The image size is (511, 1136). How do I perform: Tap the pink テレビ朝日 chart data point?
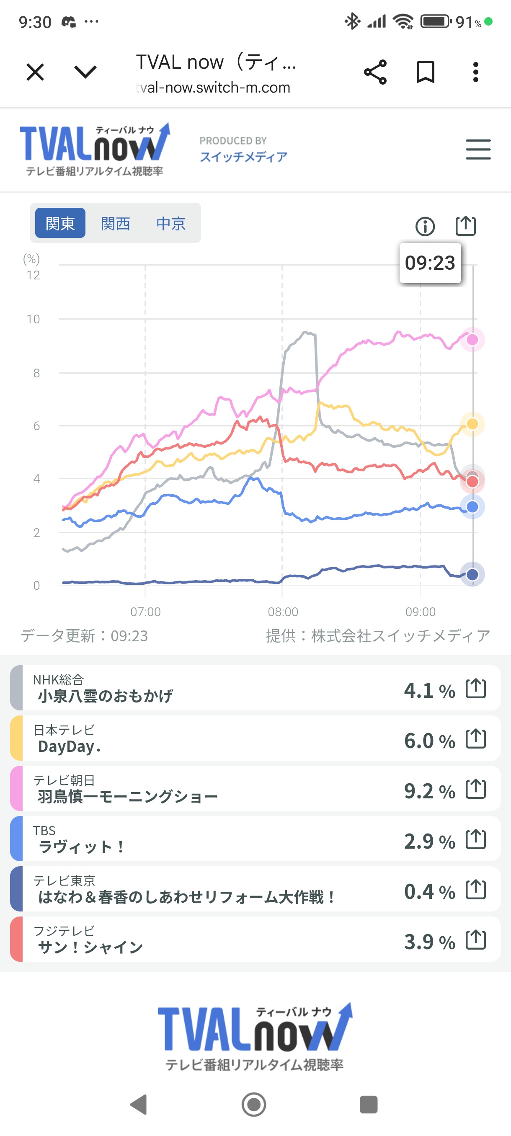pos(472,340)
